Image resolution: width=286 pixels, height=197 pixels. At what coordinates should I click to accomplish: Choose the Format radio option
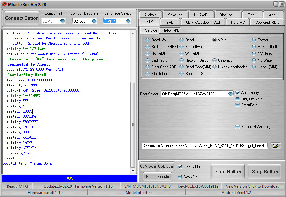tap(254, 40)
